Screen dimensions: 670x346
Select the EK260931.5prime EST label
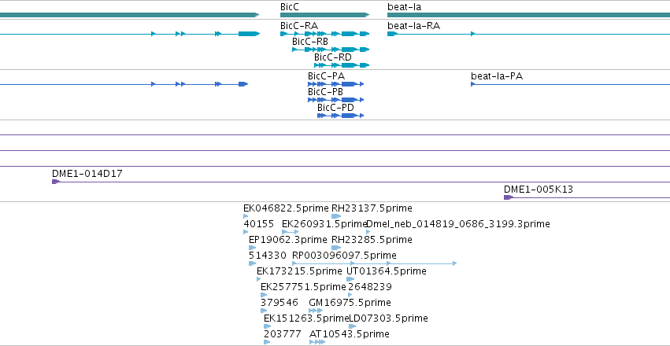[x=324, y=224]
